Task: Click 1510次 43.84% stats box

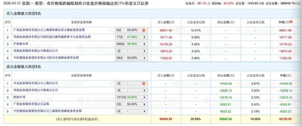Action: [132, 98]
